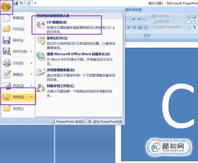Select the rounded rectangle shape

click(189, 22)
